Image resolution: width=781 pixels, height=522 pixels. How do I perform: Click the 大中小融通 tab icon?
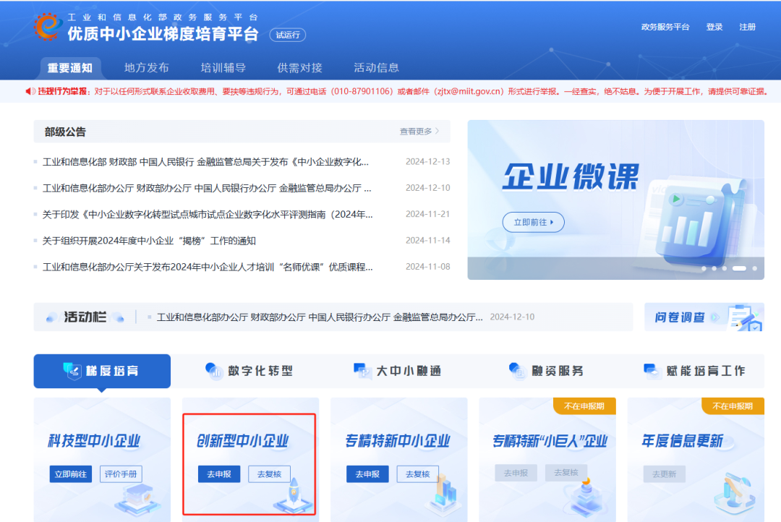coord(362,371)
